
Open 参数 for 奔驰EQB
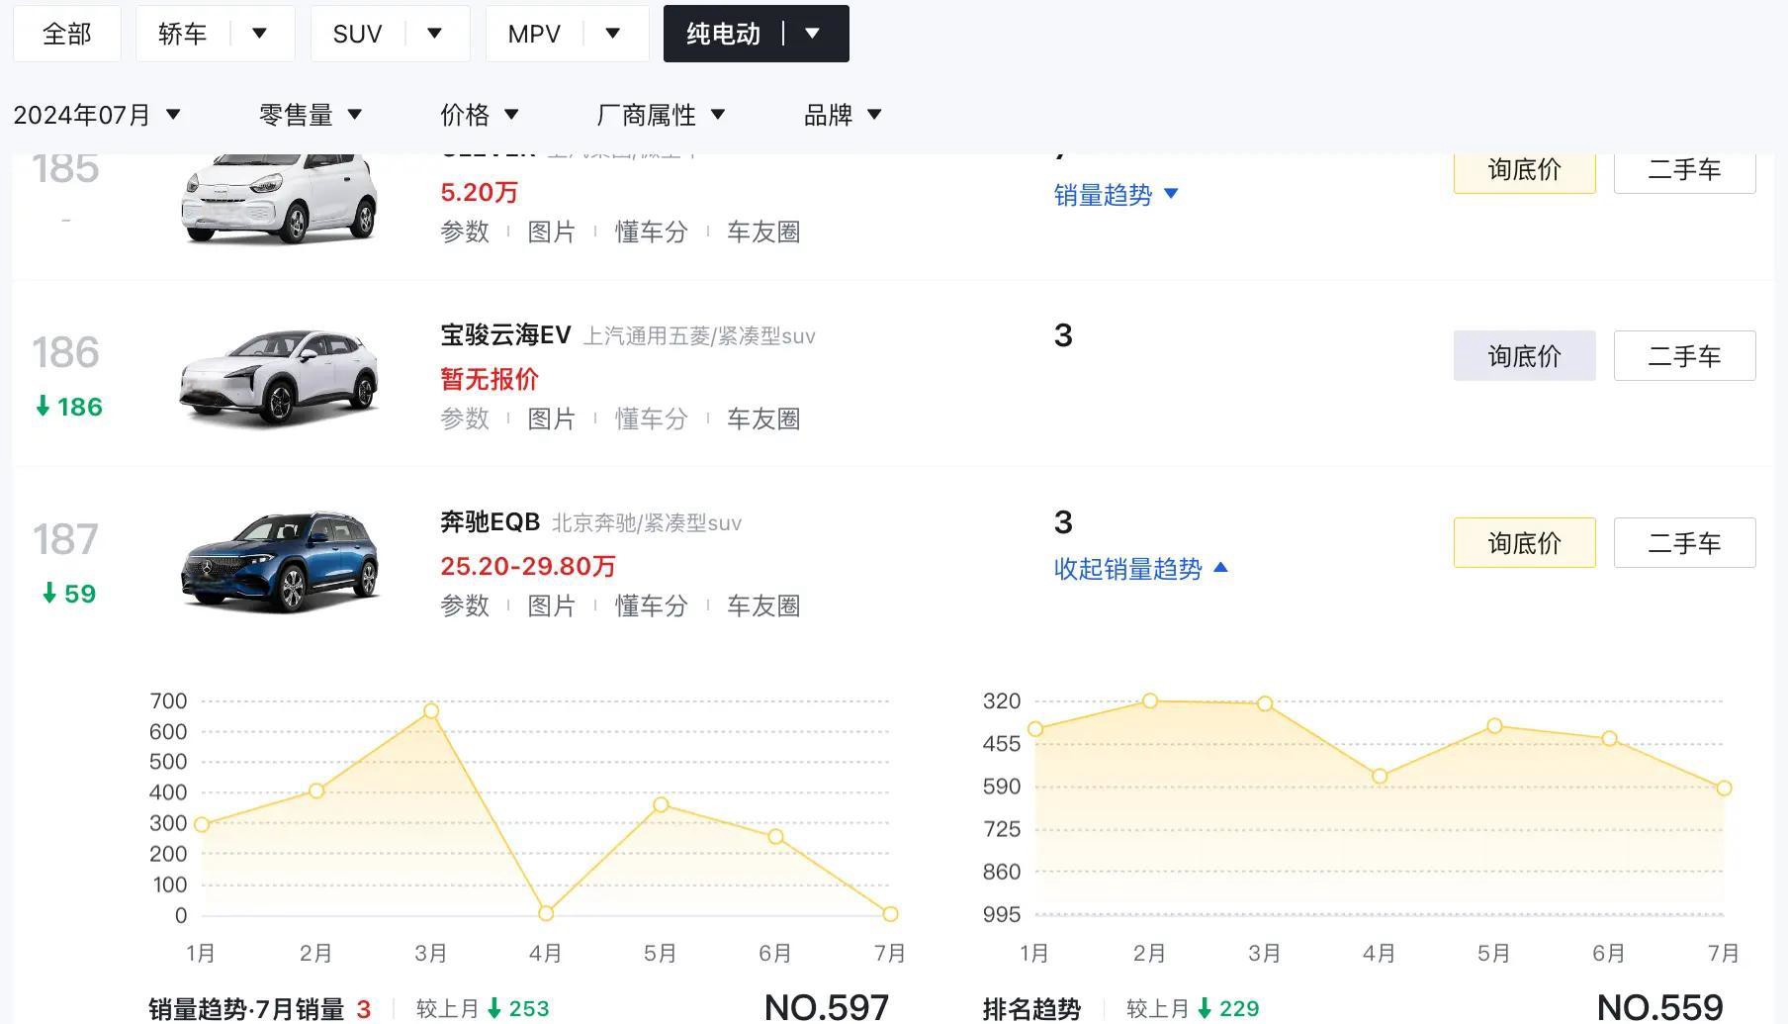point(465,605)
